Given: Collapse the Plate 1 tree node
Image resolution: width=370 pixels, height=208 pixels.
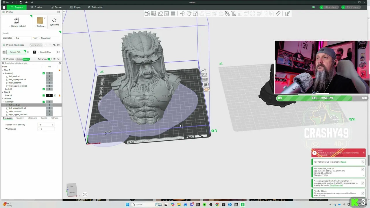Looking at the screenshot, I should click(3, 70).
